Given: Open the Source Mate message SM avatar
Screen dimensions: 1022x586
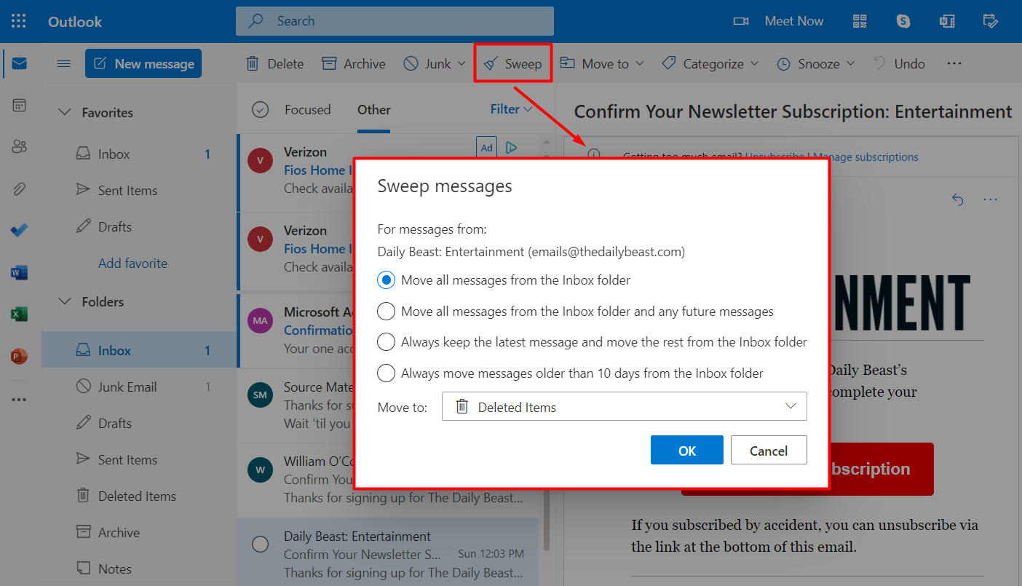Looking at the screenshot, I should point(260,395).
